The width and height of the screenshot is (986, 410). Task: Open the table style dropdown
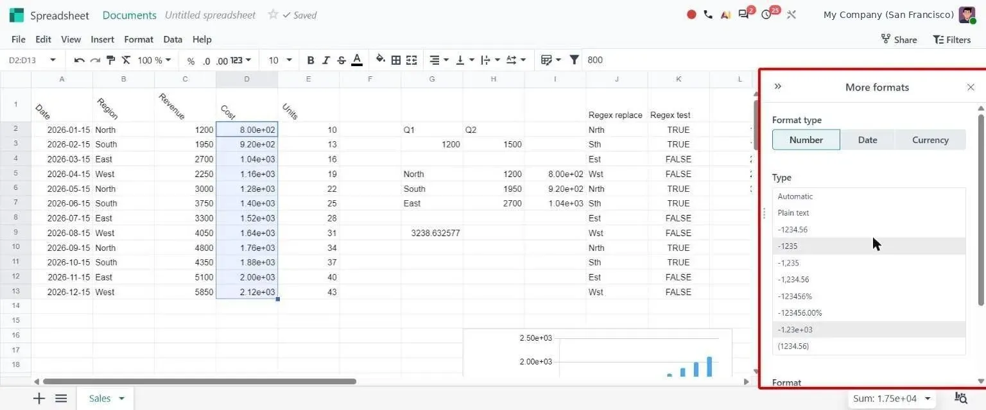pos(551,60)
